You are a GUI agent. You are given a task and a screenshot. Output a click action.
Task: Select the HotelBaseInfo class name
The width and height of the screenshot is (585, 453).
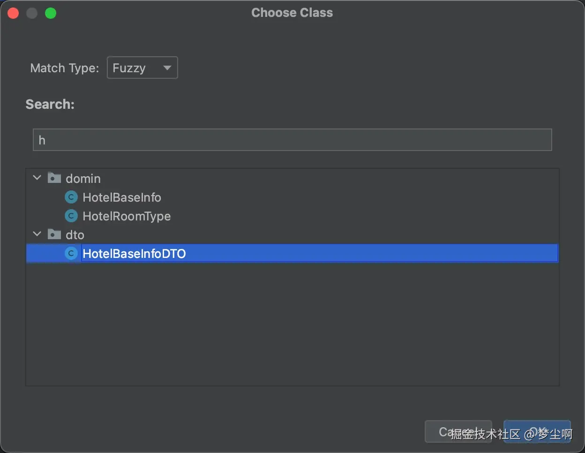122,197
